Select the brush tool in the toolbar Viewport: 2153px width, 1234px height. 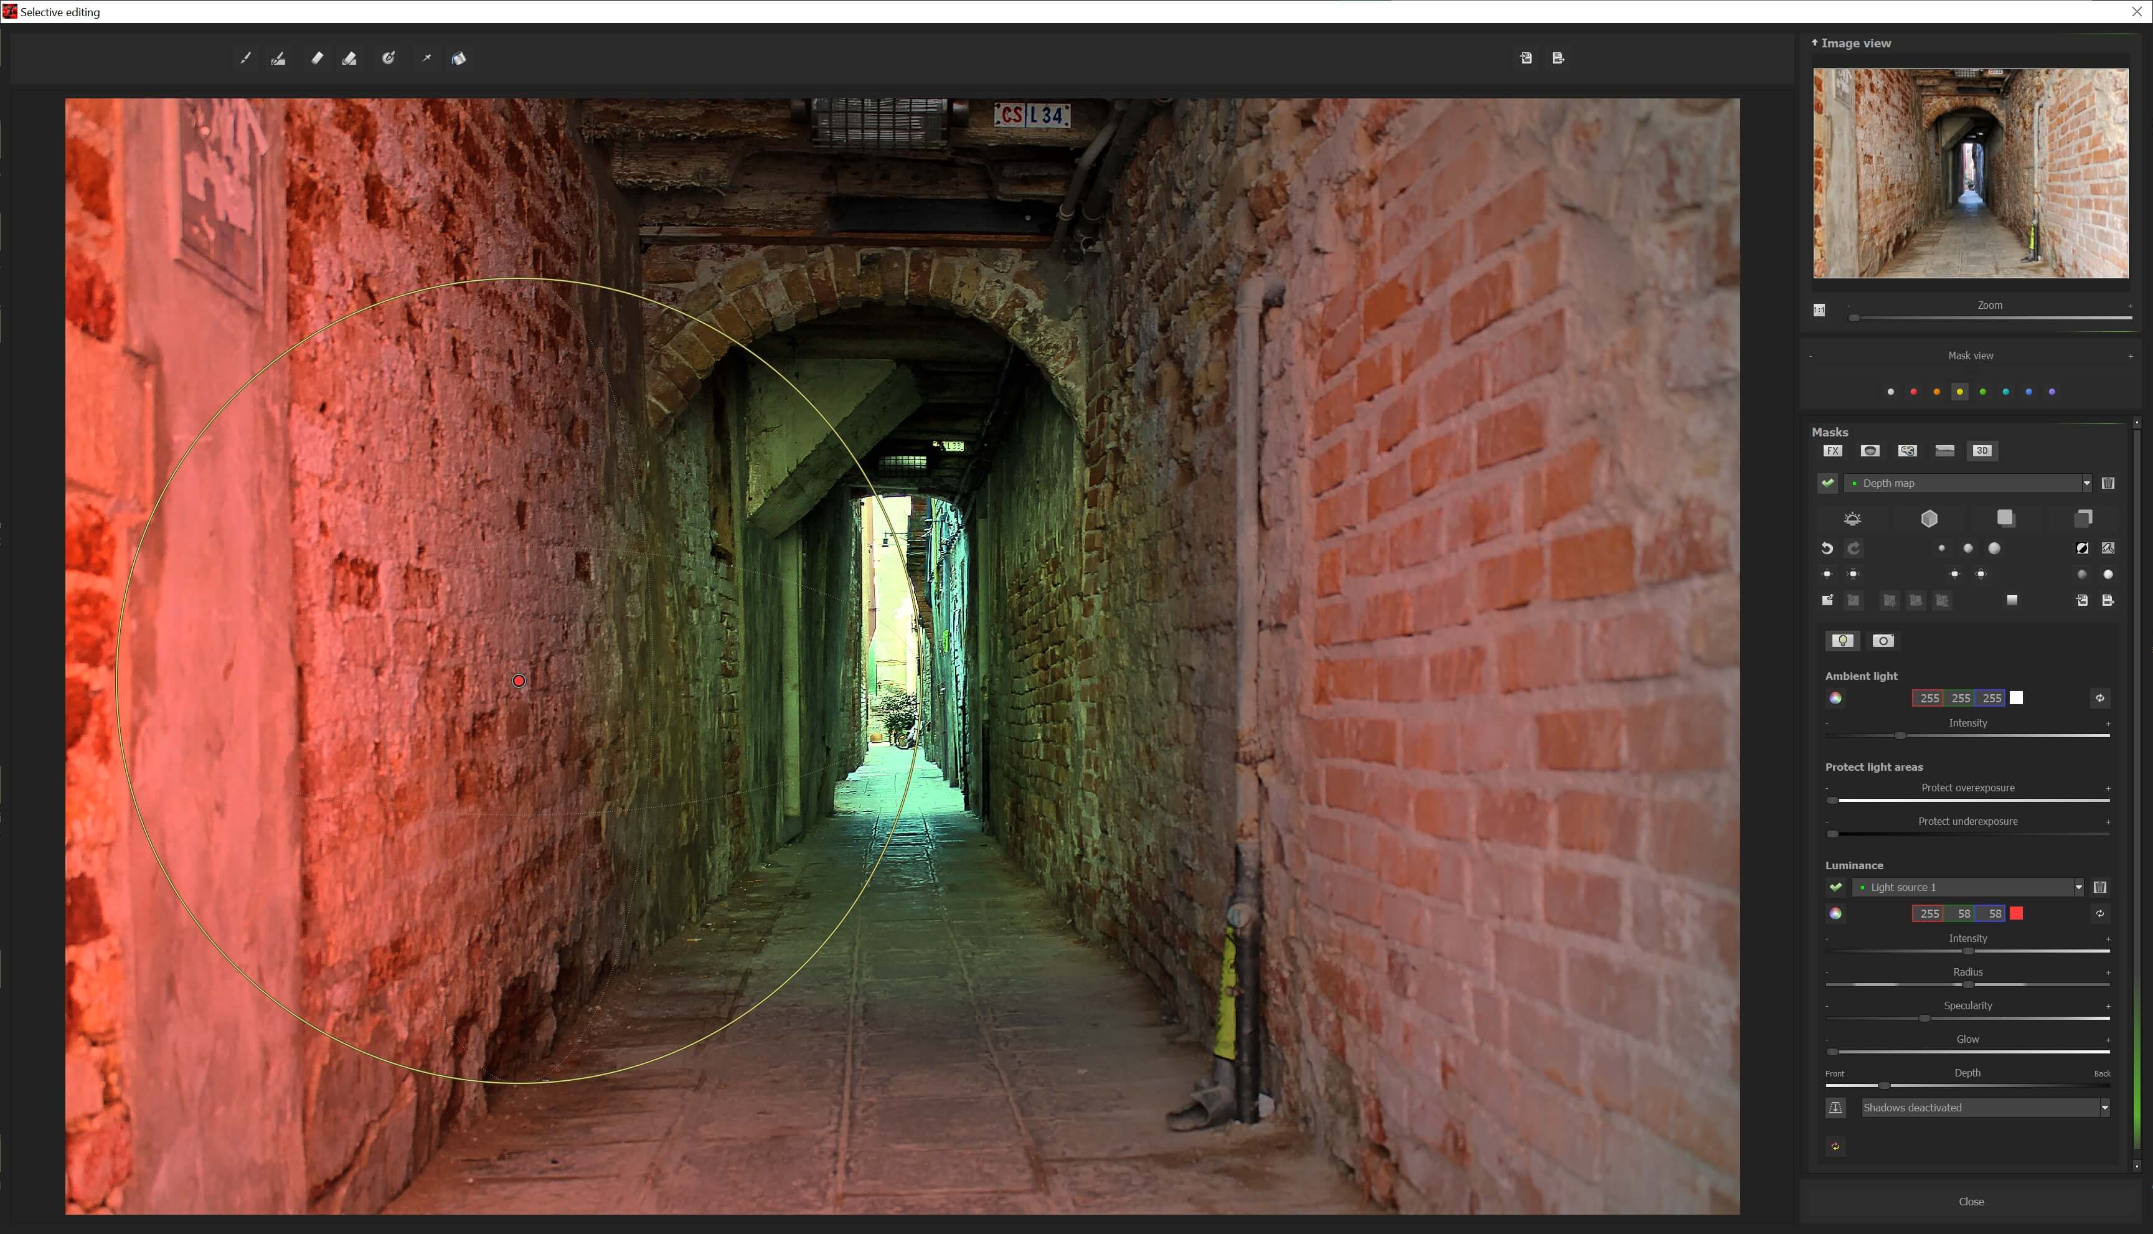(246, 58)
